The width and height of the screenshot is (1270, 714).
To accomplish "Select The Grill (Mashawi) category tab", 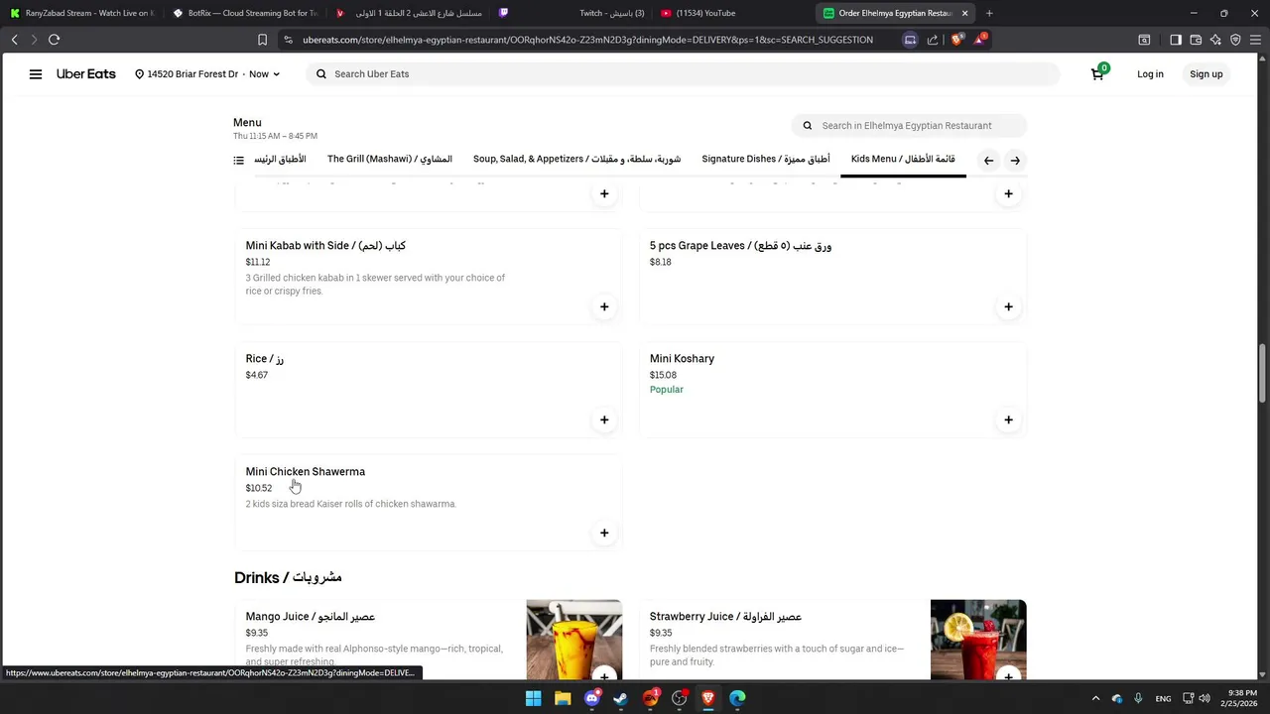I will pyautogui.click(x=390, y=159).
